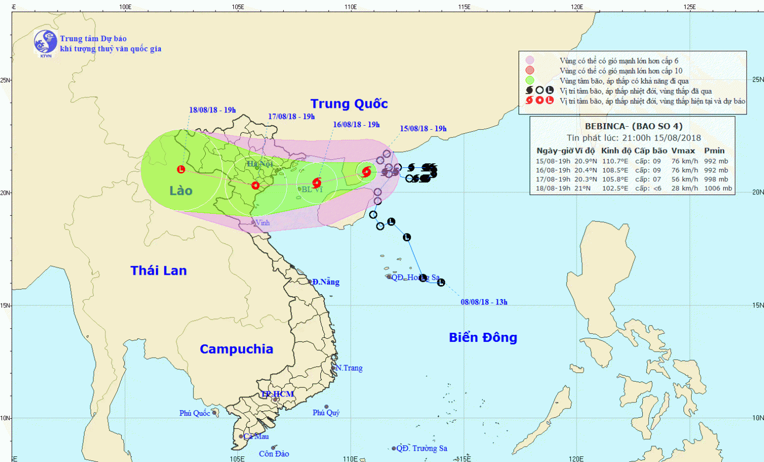Click the 'Hà Nội' city label
This screenshot has height=462, width=764.
(260, 164)
